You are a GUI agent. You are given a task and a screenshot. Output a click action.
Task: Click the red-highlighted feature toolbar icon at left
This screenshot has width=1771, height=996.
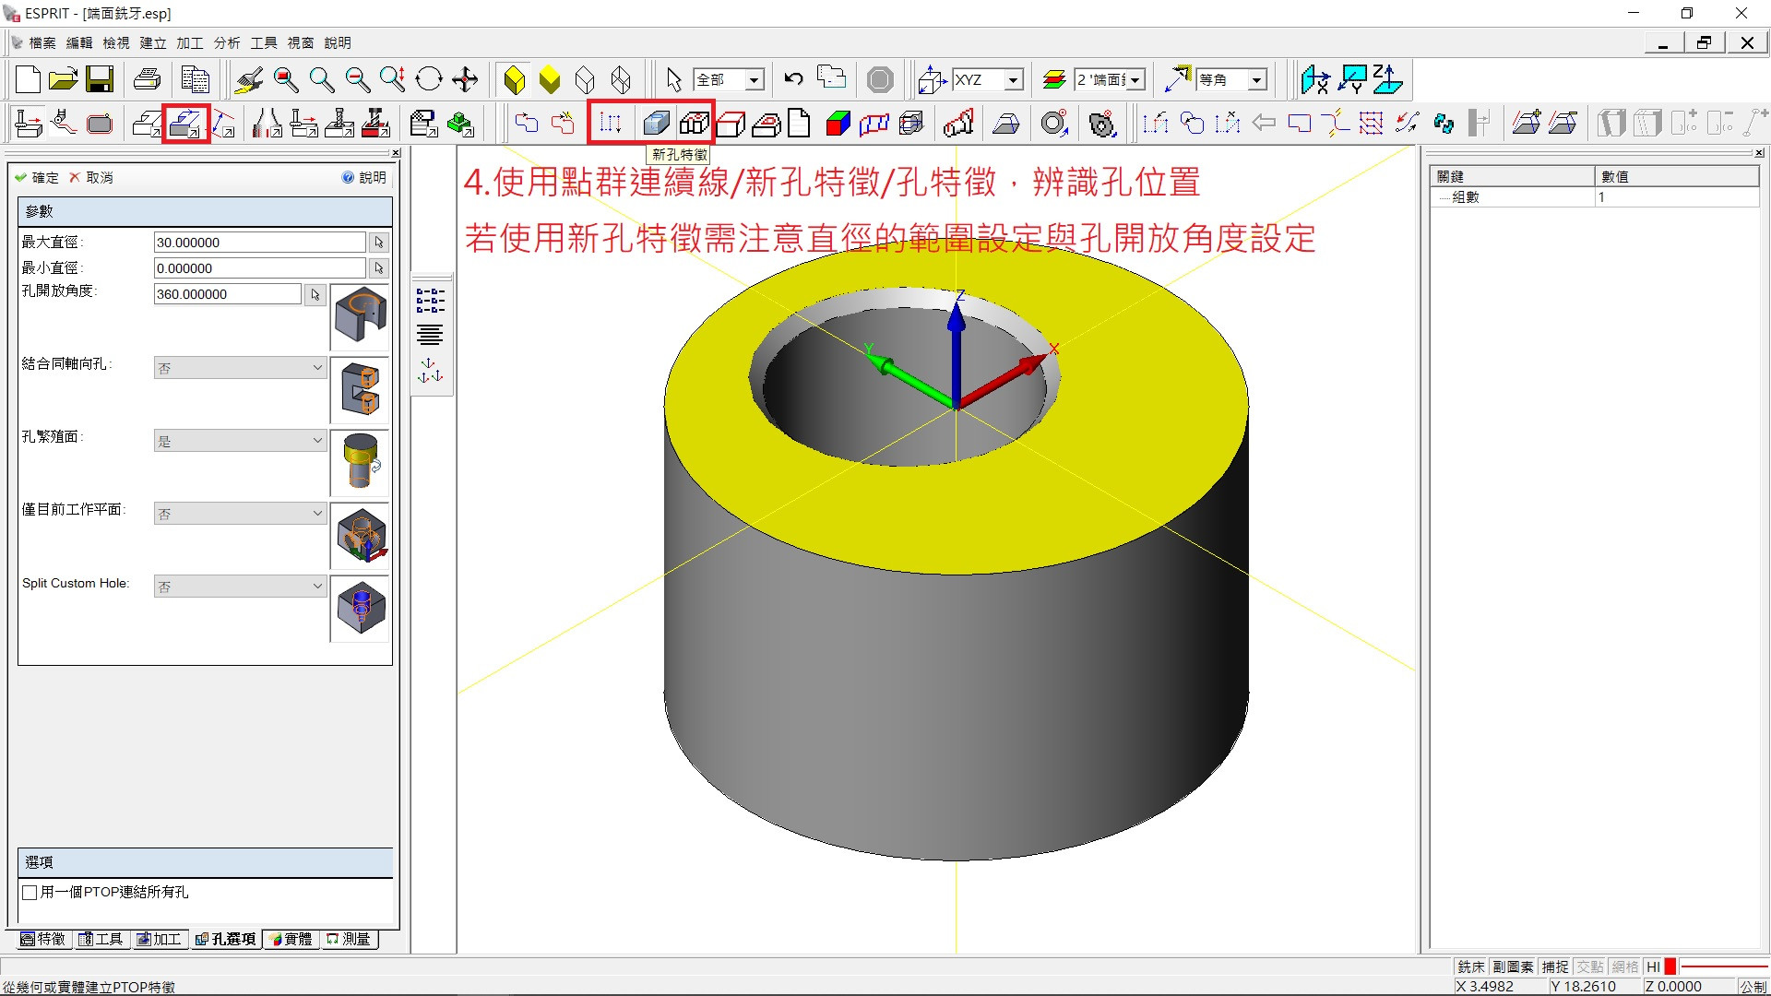[185, 123]
